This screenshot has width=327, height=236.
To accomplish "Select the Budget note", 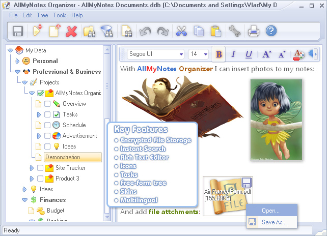I will click(x=56, y=211).
